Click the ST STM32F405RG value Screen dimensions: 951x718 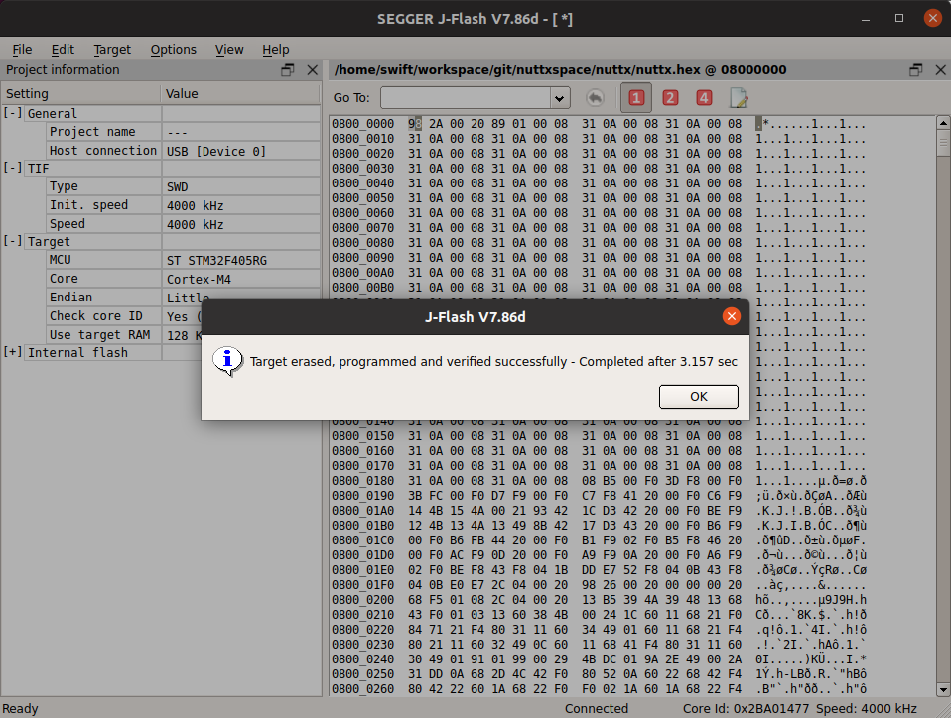[x=216, y=261]
